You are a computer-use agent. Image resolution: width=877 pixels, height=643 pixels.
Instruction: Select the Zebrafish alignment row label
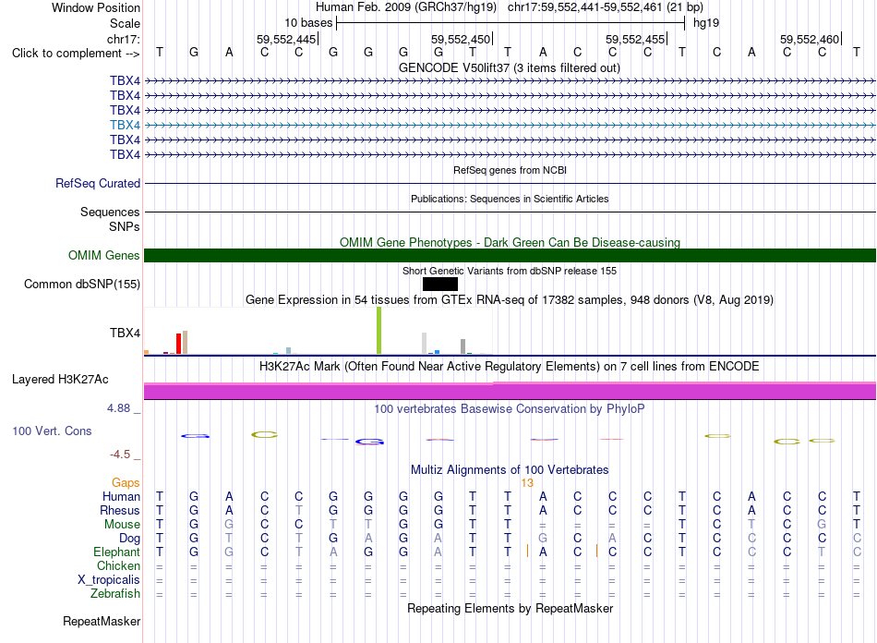[115, 594]
